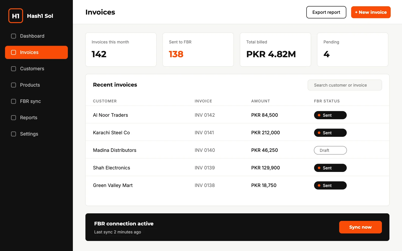Click the Sent badge for Green Valley Mart
This screenshot has width=402, height=251.
point(330,185)
